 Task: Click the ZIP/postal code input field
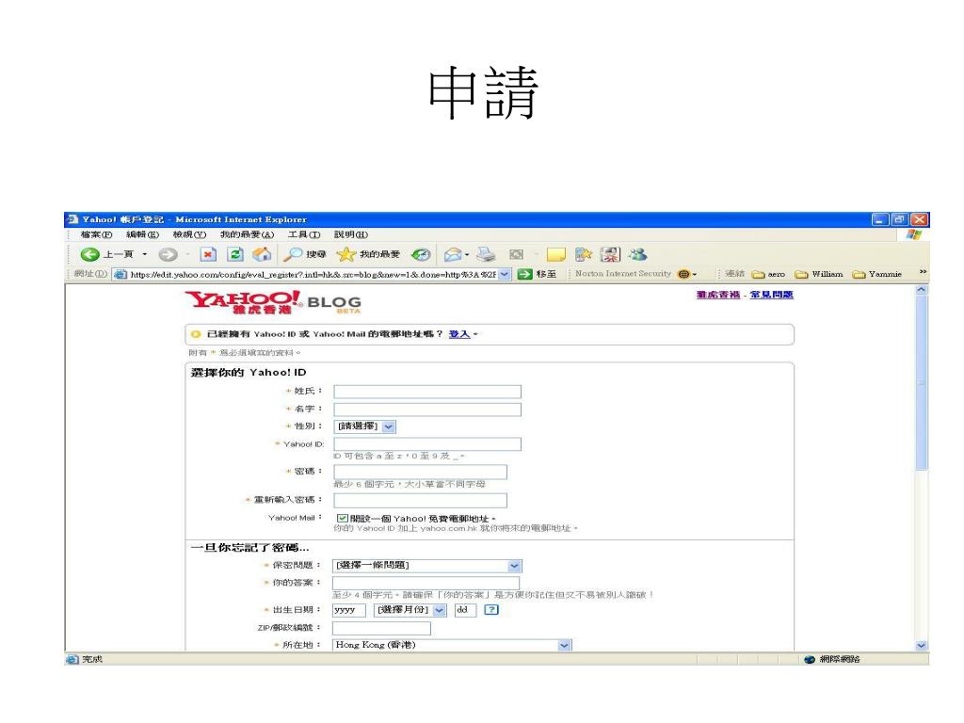382,628
